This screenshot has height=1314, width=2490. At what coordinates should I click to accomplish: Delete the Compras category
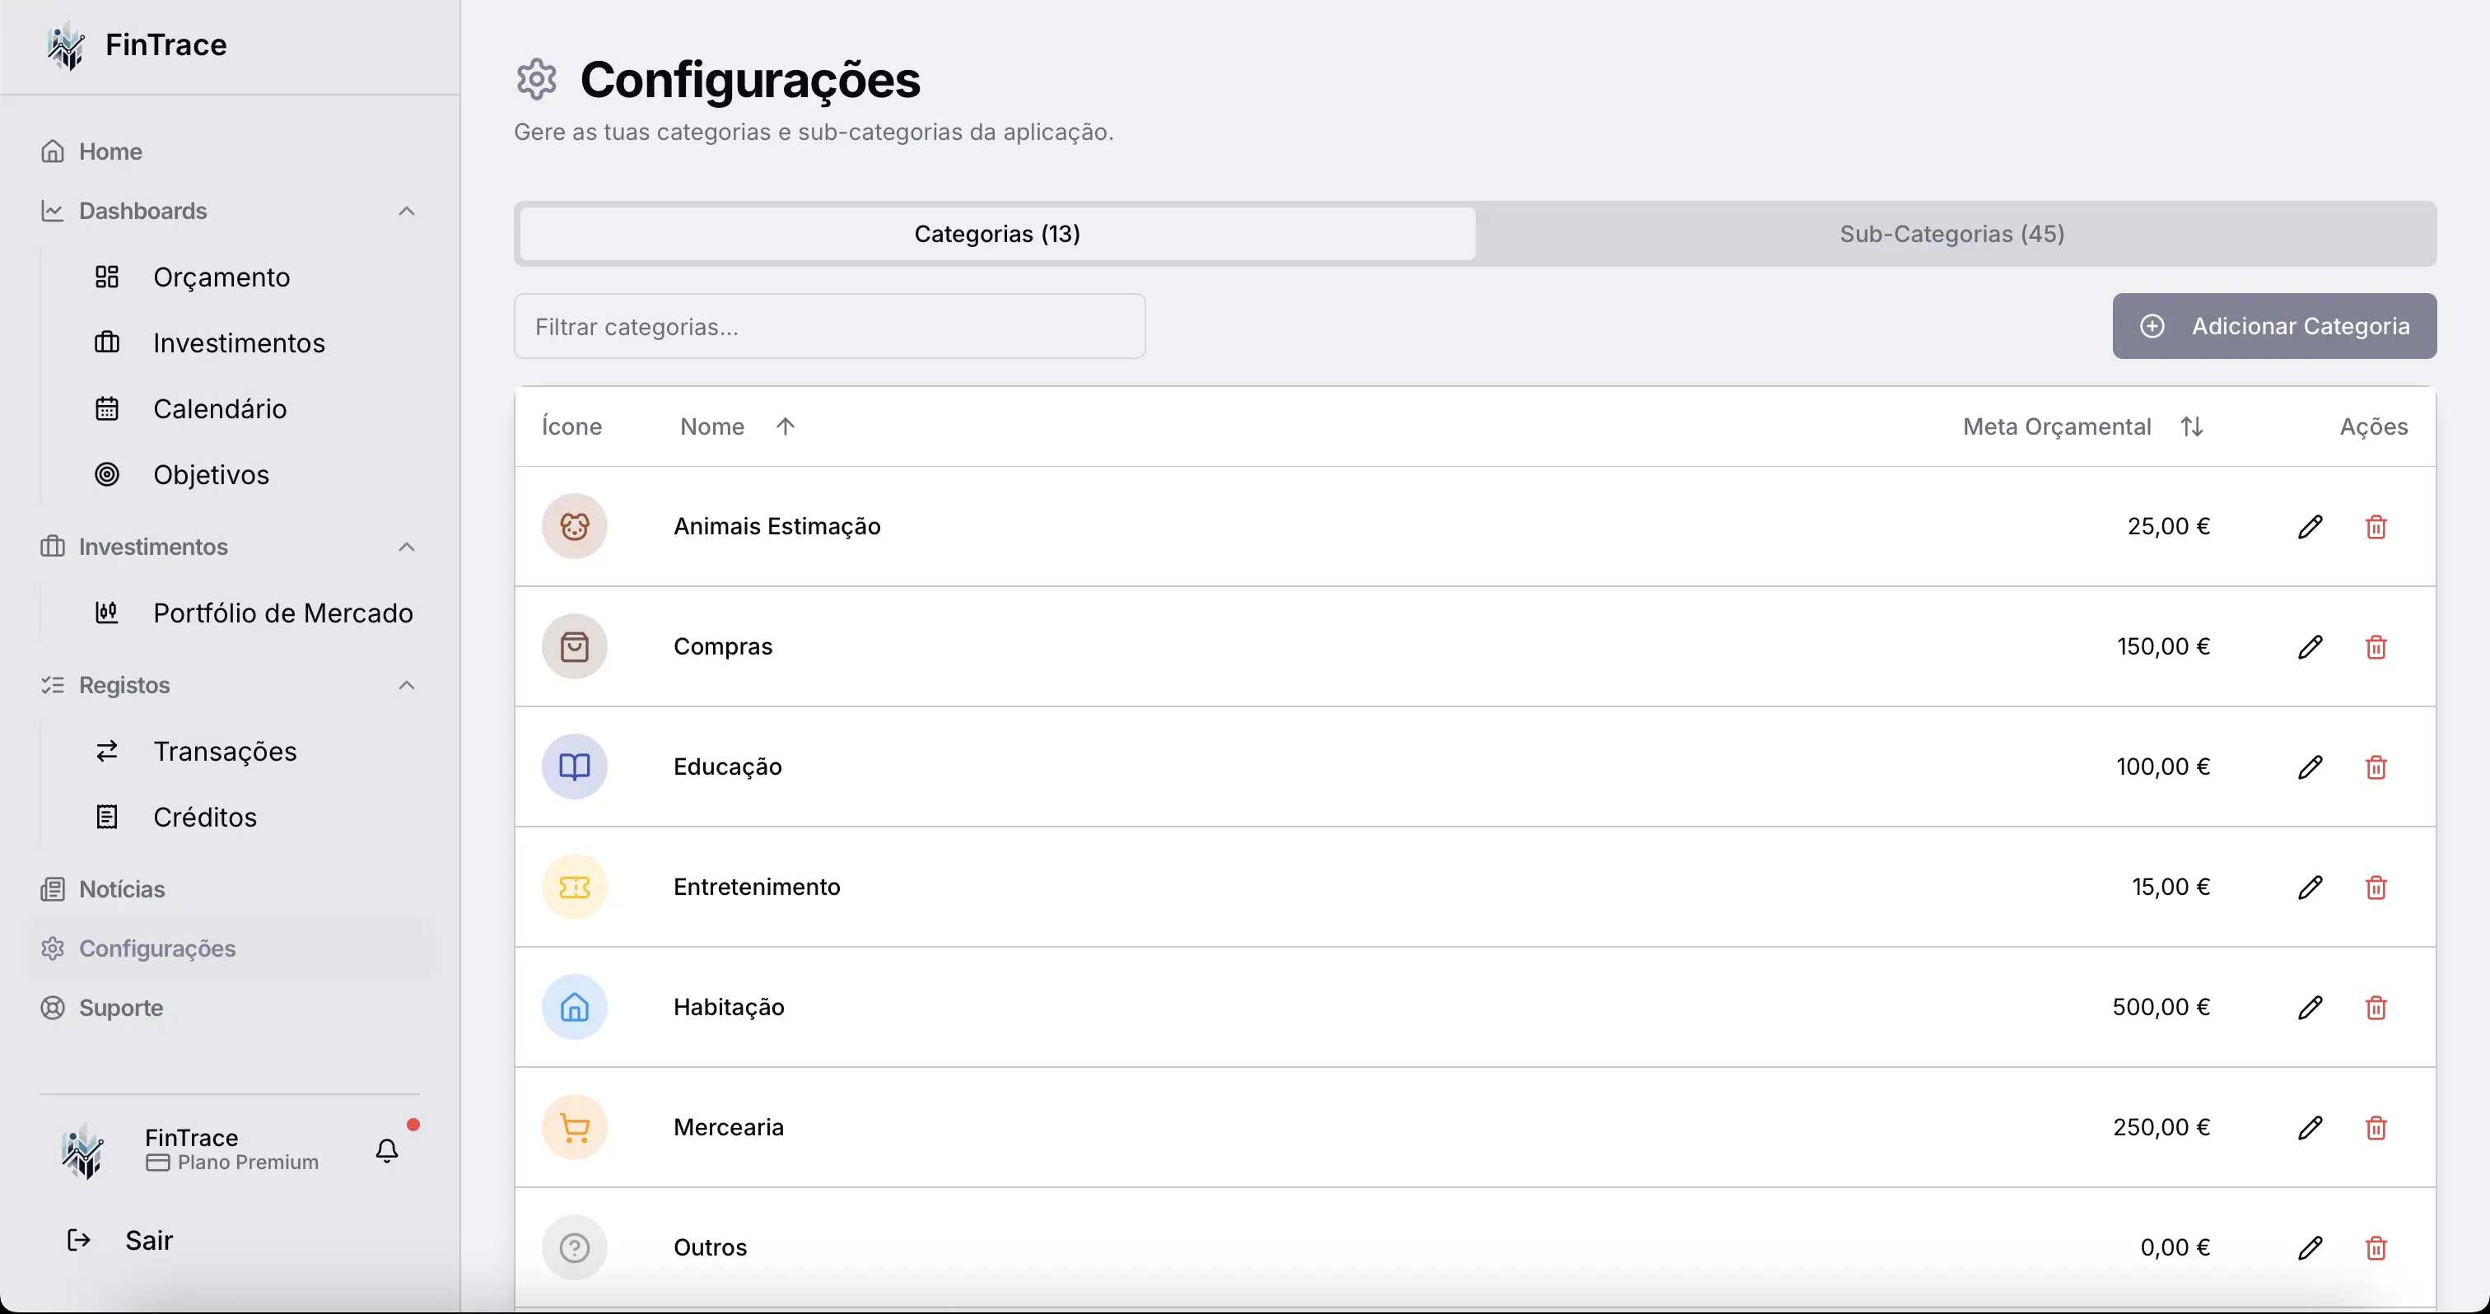[2377, 646]
